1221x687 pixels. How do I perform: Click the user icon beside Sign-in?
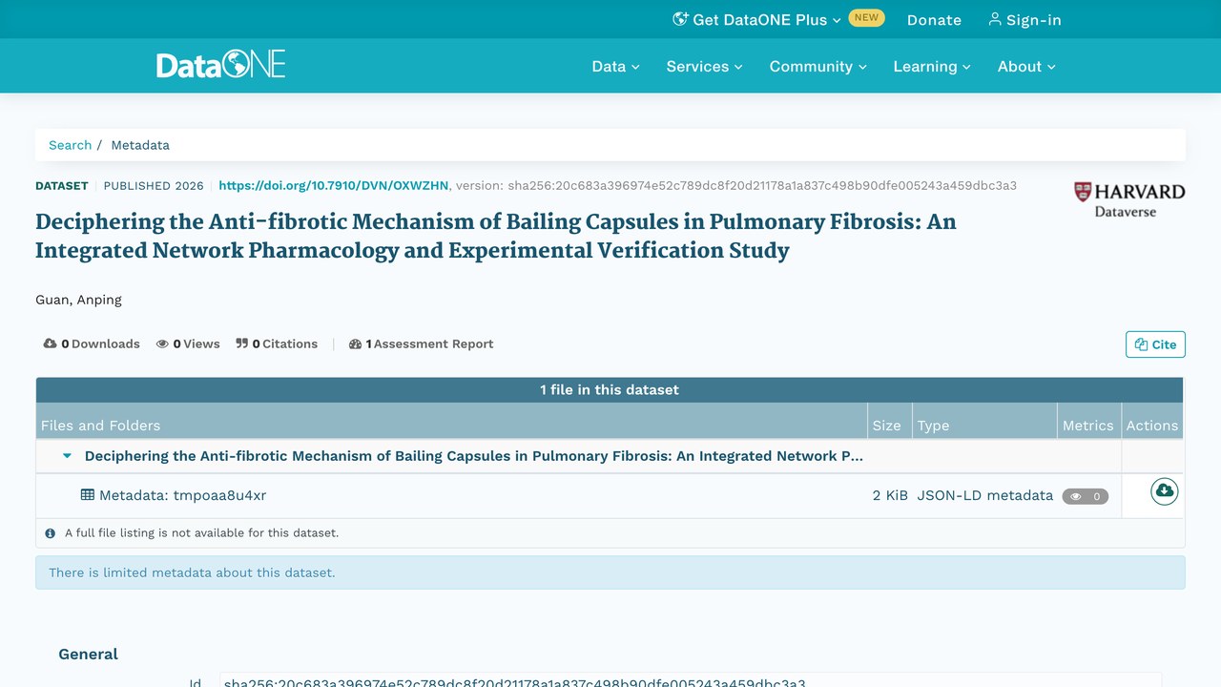[x=995, y=19]
